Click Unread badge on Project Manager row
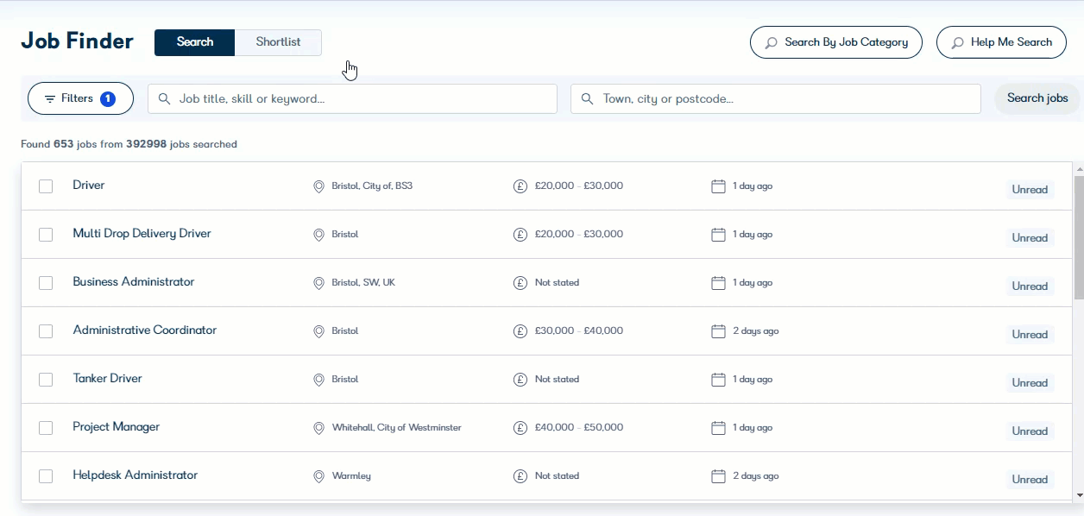 click(1030, 431)
